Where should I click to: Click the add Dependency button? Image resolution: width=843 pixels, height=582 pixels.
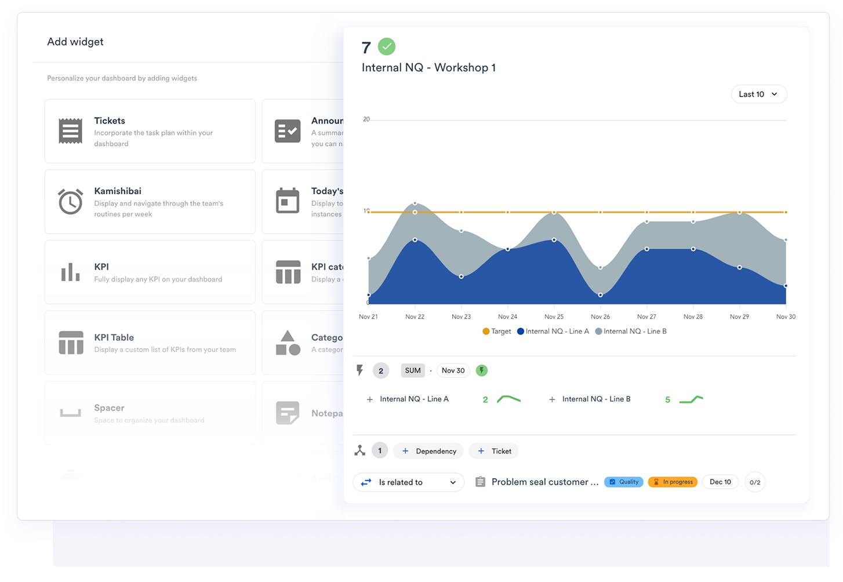pyautogui.click(x=430, y=451)
